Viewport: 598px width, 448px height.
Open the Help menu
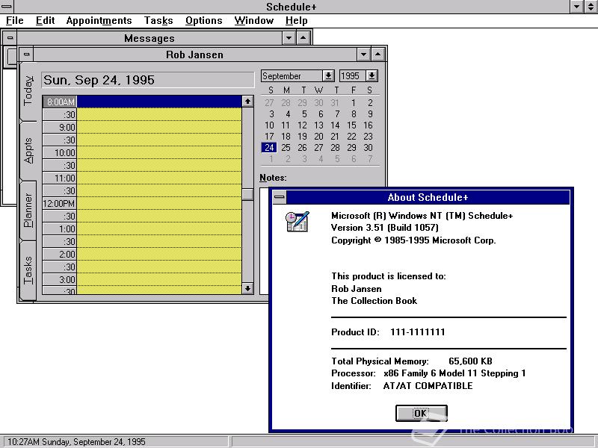(x=296, y=21)
